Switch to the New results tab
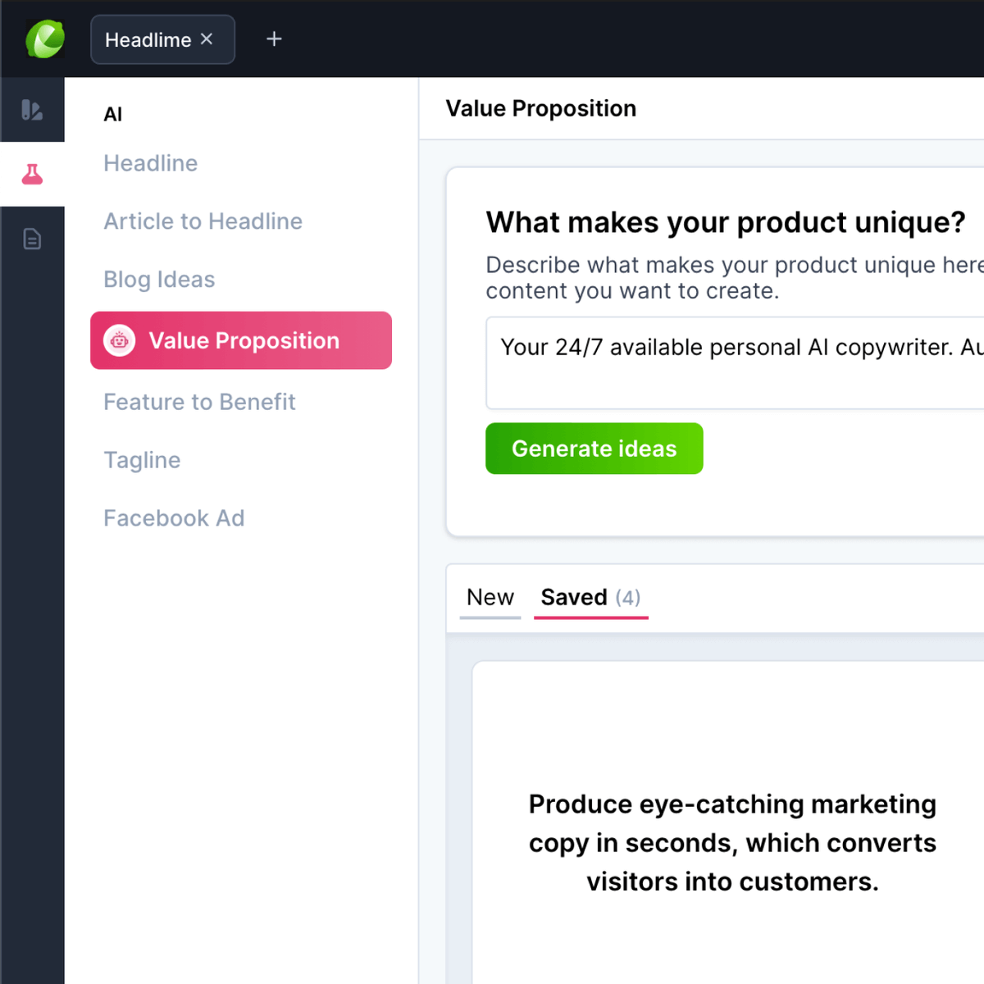This screenshot has height=984, width=984. click(490, 598)
